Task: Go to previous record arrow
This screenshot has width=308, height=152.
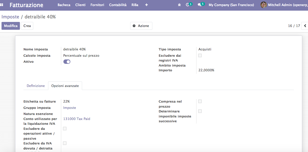Action: coord(305,26)
